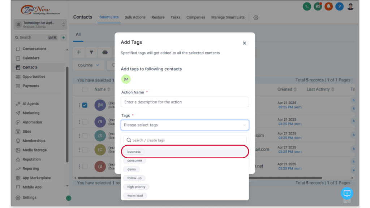Open the megaphone announcements icon

(318, 6)
